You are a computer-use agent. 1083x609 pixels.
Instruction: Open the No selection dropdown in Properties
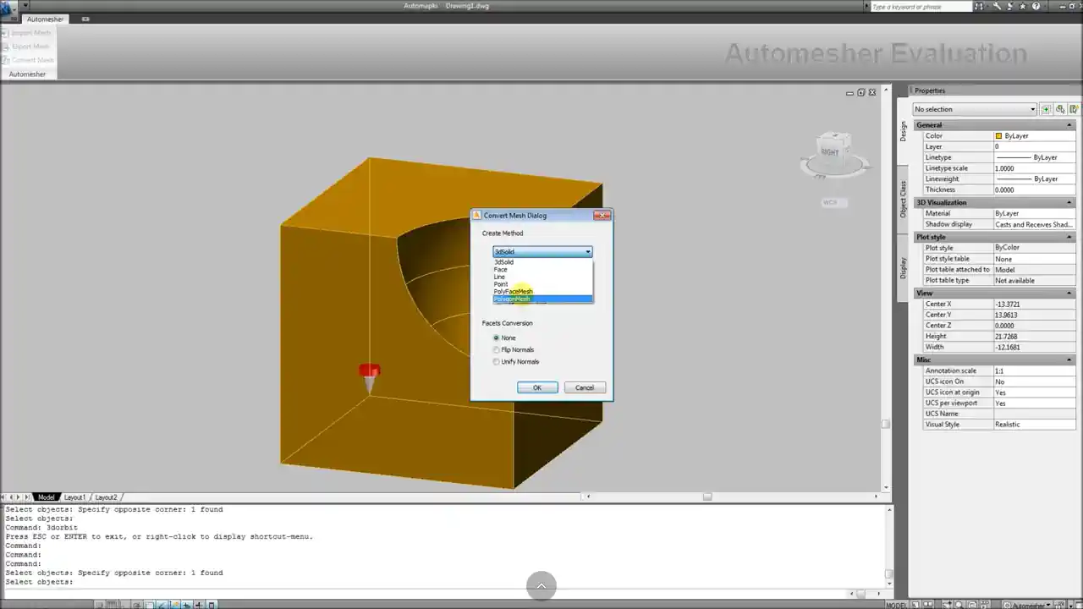pos(974,109)
